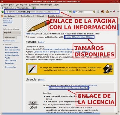Open Image:Accessories-text-editor.svg source link

pyautogui.click(x=59, y=49)
